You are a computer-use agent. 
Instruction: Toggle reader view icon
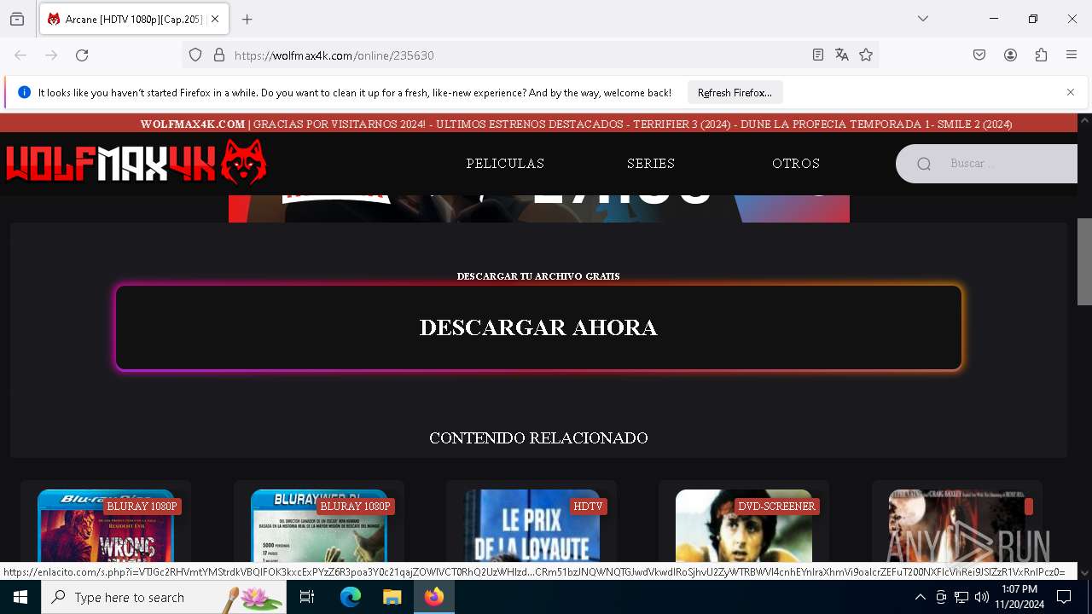(817, 55)
